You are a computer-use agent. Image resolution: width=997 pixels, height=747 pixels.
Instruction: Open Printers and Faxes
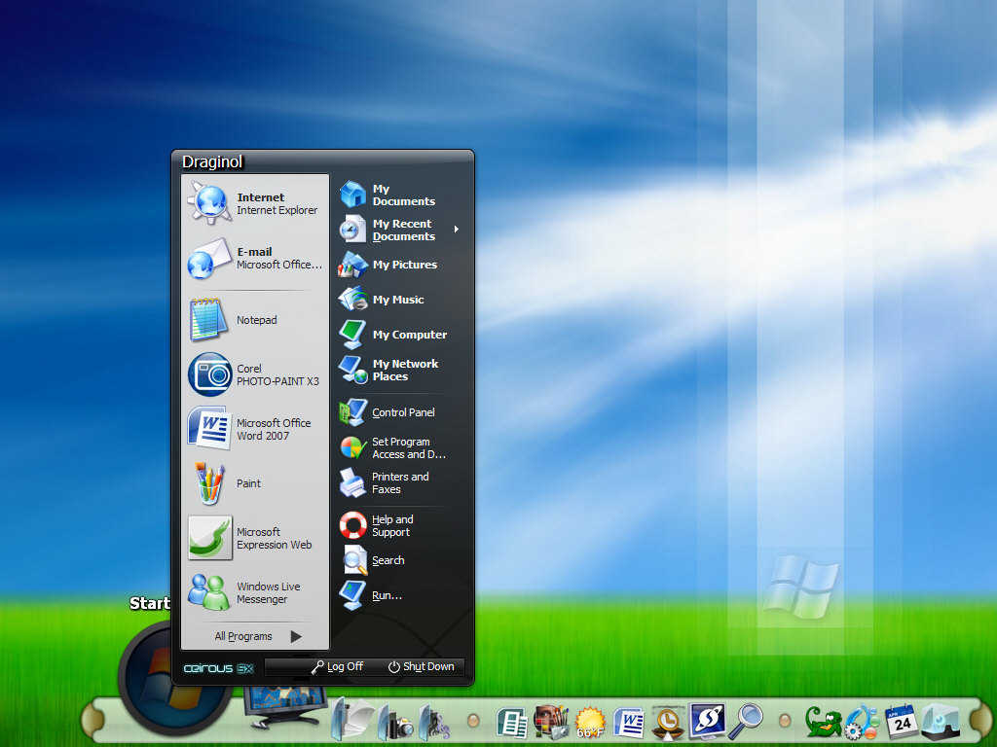[x=400, y=482]
